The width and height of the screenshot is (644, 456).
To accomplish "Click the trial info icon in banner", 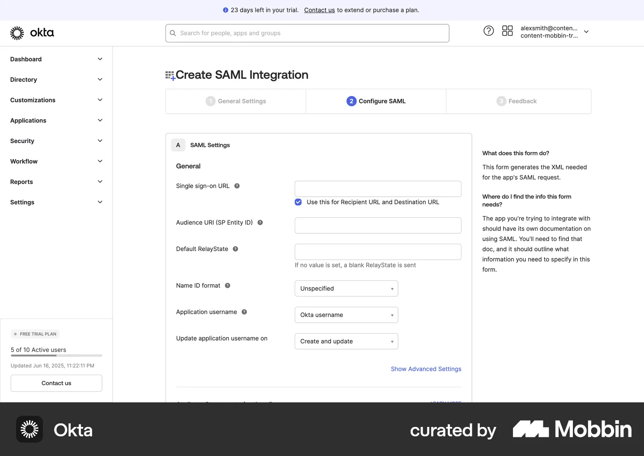I will point(225,10).
